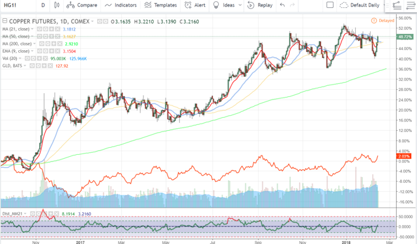Remove GLD, BATS comparison
The image size is (417, 244).
click(x=50, y=66)
